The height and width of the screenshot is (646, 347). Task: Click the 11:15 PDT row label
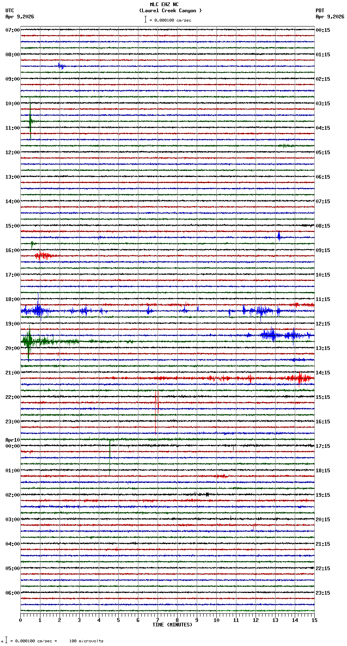click(x=323, y=299)
